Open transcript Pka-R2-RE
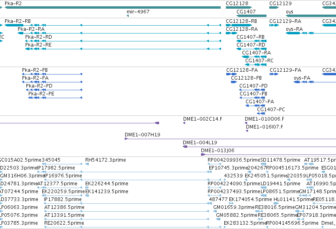Viewport: 336px width, 229px height. [x=38, y=45]
